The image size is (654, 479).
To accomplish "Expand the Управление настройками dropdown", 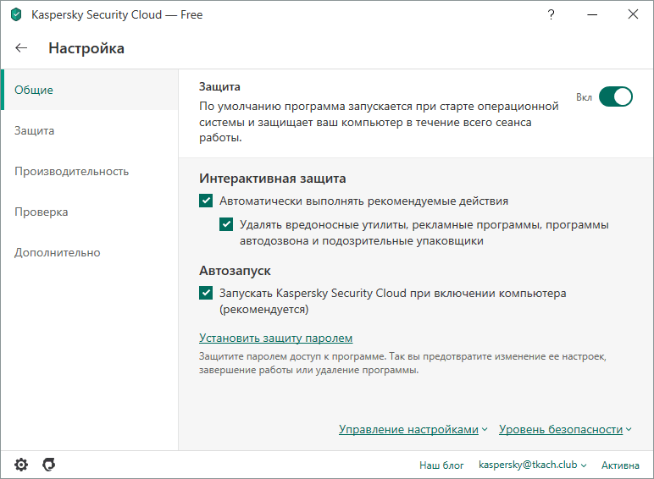I will pos(413,430).
